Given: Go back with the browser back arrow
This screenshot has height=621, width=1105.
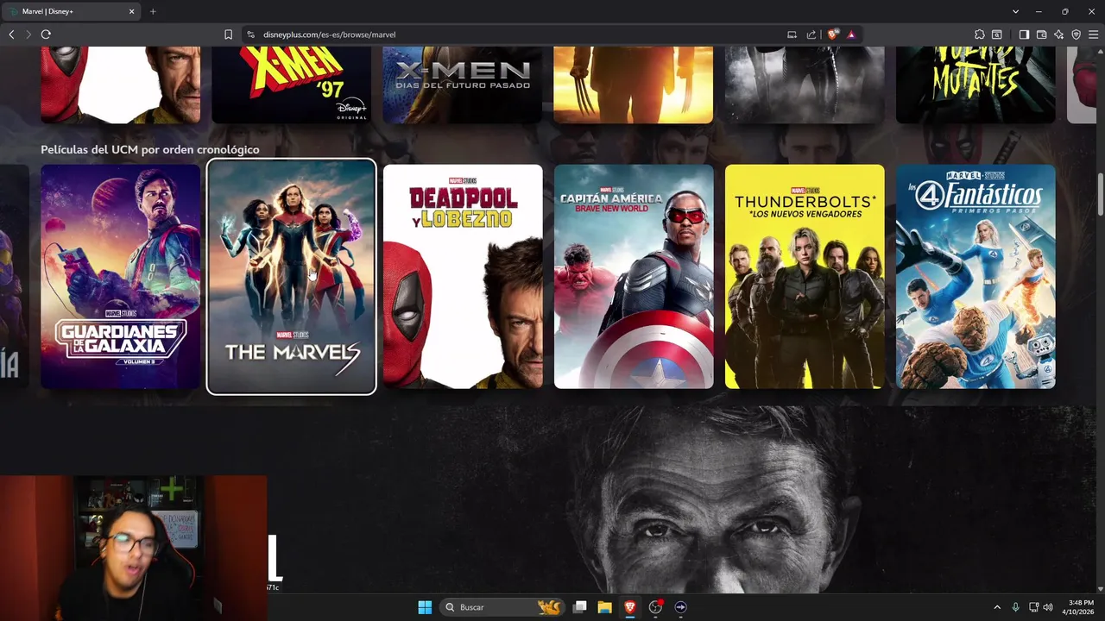Looking at the screenshot, I should click(x=11, y=34).
